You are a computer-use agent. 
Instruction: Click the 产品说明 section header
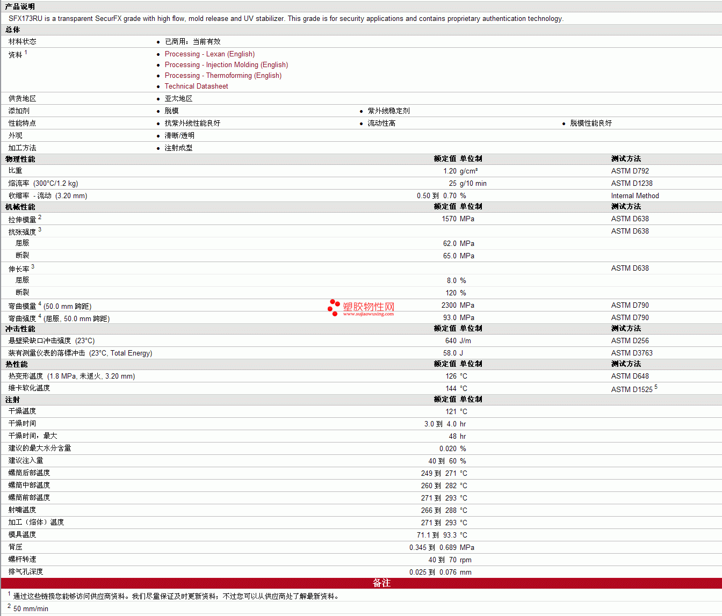[x=20, y=6]
